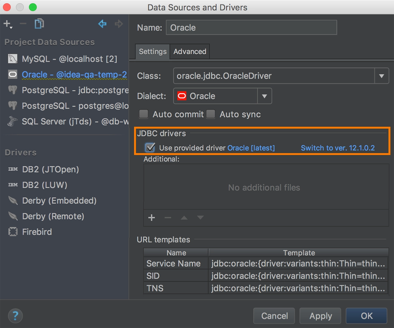
Task: Select Derby (Embedded) driver
Action: [59, 201]
